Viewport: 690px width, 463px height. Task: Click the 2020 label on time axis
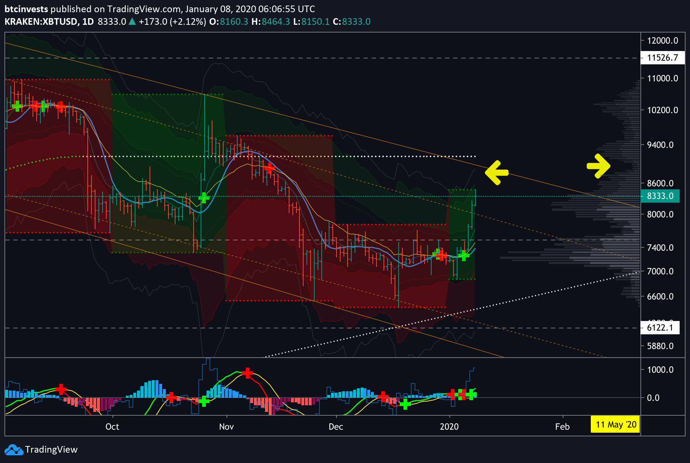pyautogui.click(x=449, y=427)
